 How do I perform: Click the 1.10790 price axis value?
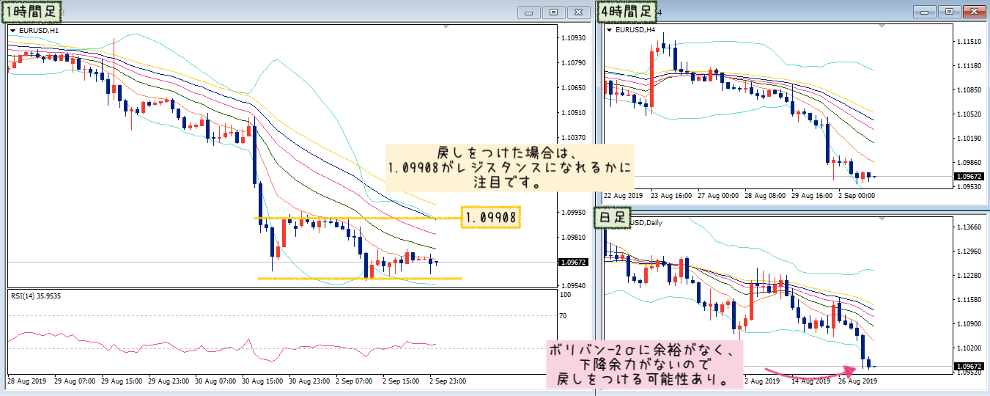[x=572, y=62]
